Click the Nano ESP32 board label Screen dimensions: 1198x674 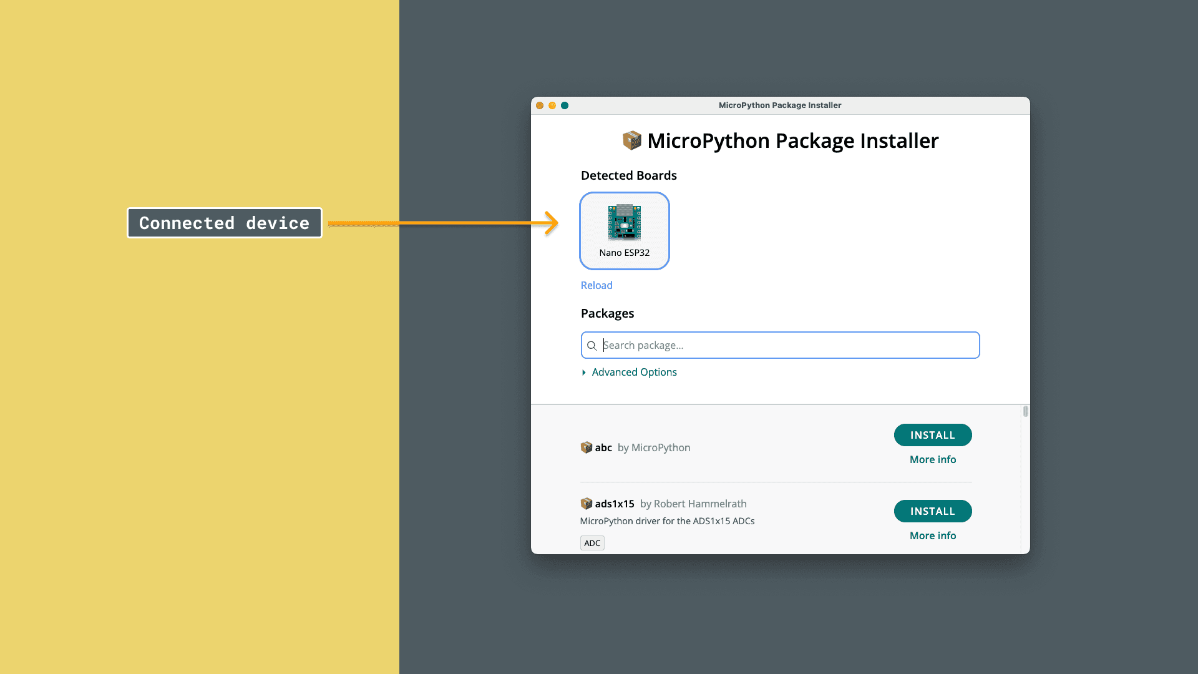pos(624,253)
